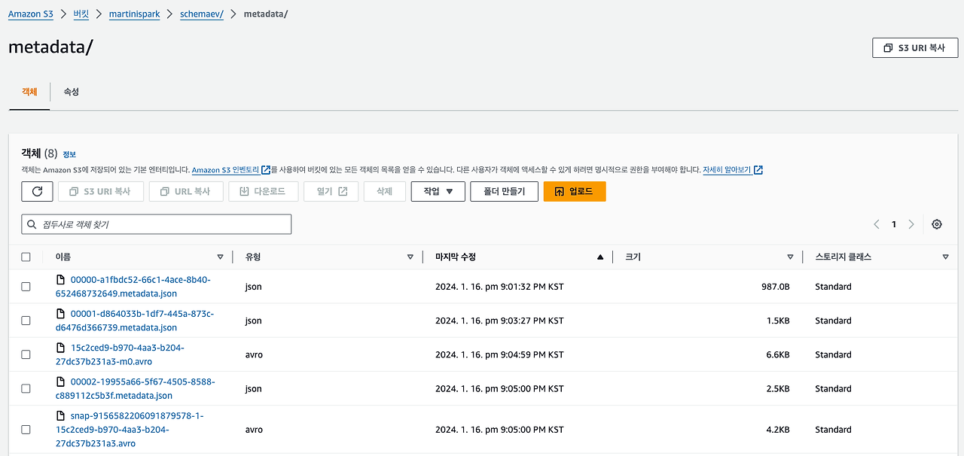The width and height of the screenshot is (964, 456).
Task: Click 열기 button
Action: click(331, 191)
